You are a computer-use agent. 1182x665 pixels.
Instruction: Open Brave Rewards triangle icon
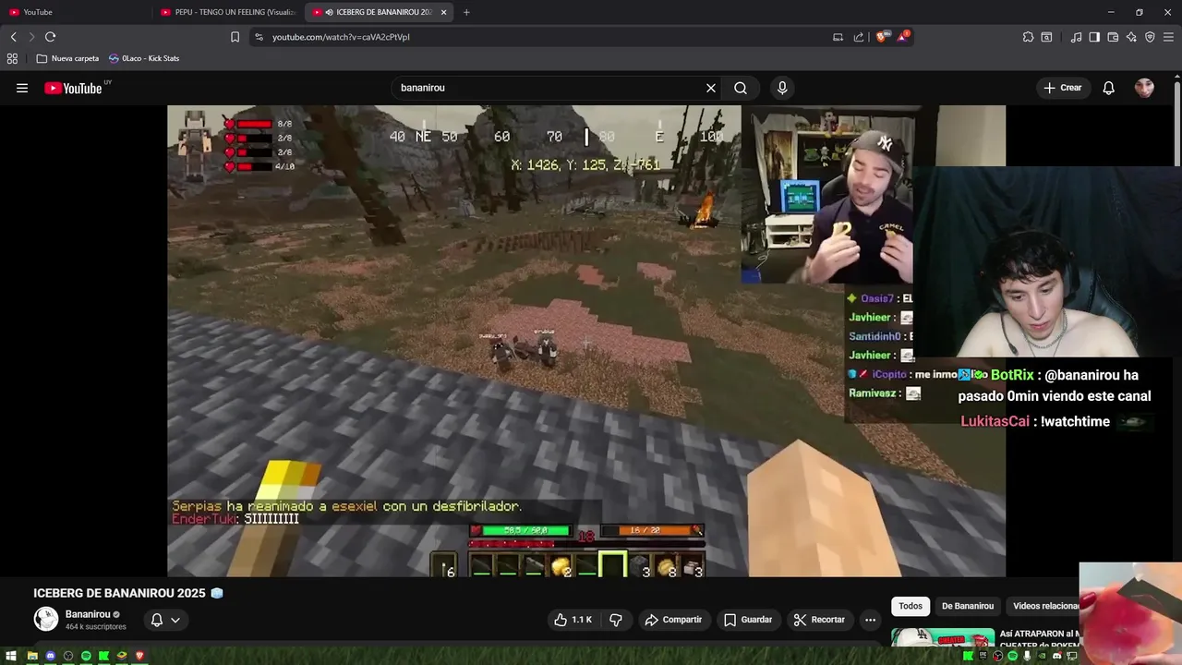click(903, 37)
